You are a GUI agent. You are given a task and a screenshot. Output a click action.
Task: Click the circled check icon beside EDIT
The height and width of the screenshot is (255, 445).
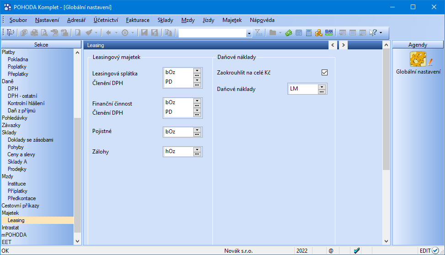(x=435, y=250)
